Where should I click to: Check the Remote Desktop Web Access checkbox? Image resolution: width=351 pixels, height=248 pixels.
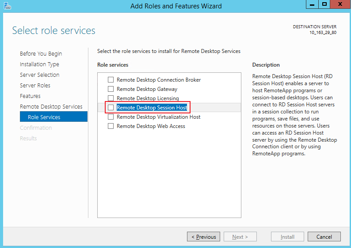(x=111, y=126)
